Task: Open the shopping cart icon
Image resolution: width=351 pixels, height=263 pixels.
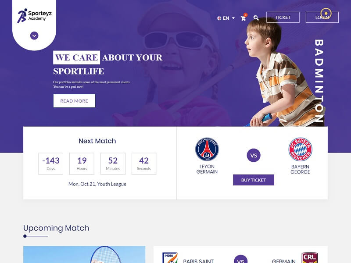Action: [244, 18]
